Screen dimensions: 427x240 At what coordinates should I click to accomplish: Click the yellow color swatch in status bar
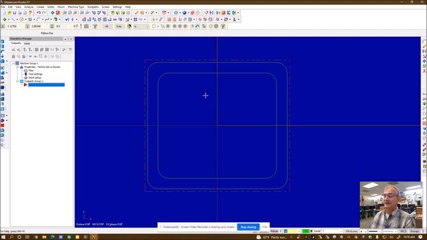(x=292, y=231)
